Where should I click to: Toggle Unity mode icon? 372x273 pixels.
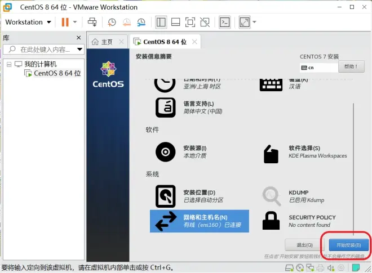click(x=205, y=23)
